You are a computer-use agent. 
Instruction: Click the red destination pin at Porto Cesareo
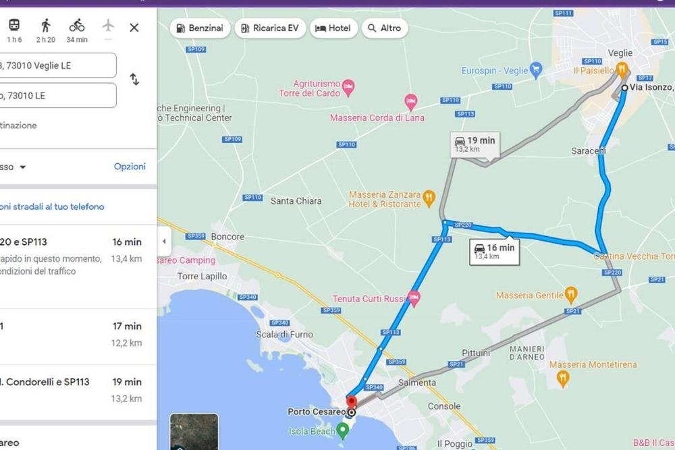coord(352,403)
